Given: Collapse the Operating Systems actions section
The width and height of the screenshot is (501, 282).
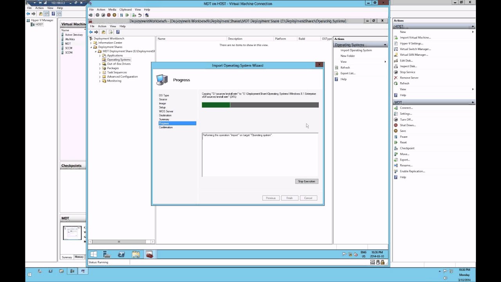Looking at the screenshot, I should tap(385, 45).
